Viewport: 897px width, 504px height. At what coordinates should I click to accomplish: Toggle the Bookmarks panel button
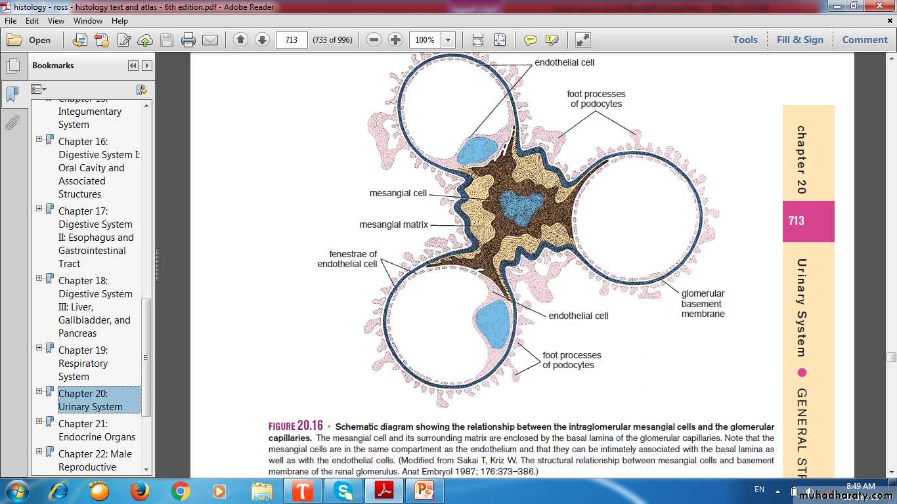[x=12, y=94]
